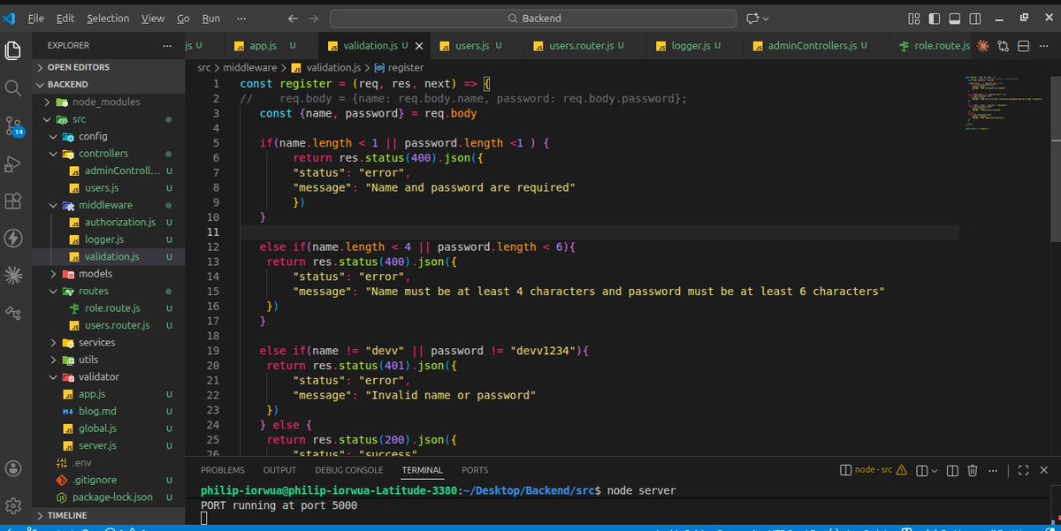Open terminal panel More Actions ellipsis
The height and width of the screenshot is (531, 1061).
tap(994, 470)
